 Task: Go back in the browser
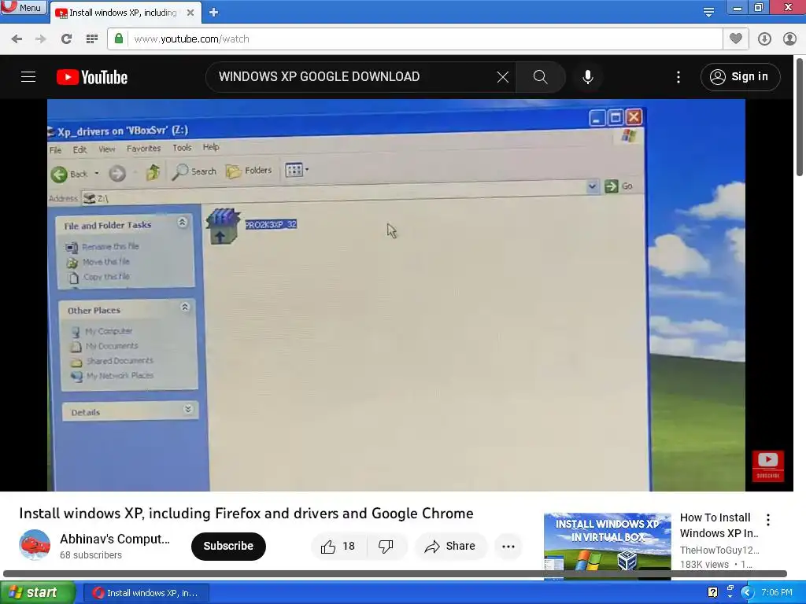coord(17,39)
